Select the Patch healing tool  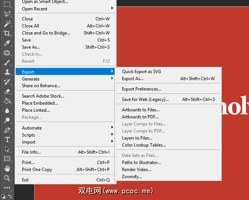tap(7, 53)
